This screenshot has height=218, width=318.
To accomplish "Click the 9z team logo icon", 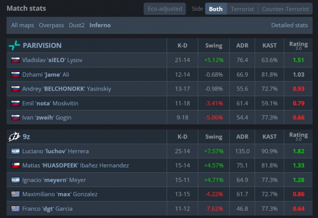I will coord(14,137).
